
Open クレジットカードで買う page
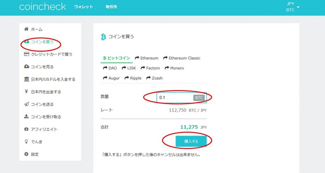(x=52, y=54)
